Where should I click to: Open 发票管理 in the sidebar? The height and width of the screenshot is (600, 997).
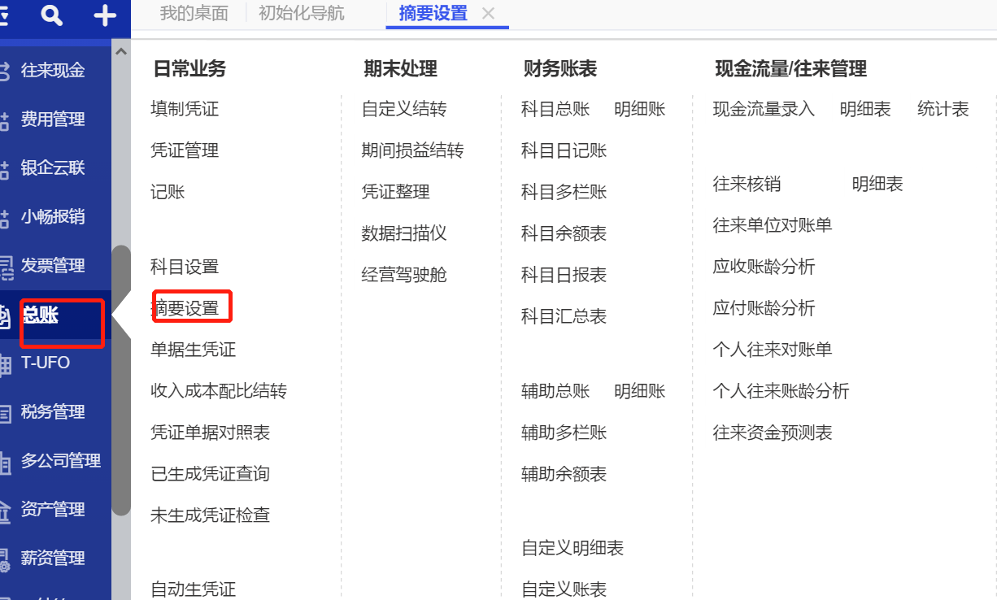(x=53, y=266)
